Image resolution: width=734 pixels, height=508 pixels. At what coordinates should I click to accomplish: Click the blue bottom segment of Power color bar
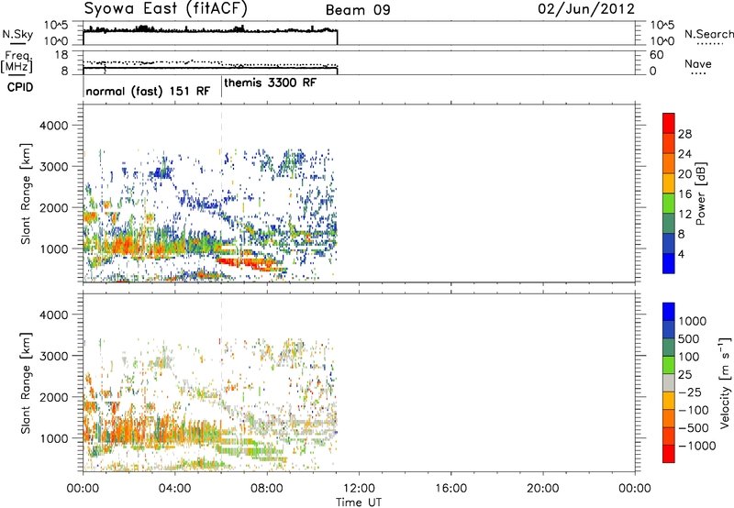click(669, 263)
